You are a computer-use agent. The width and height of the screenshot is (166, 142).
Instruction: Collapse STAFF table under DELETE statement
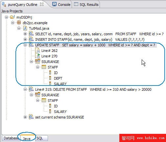pos(37,101)
